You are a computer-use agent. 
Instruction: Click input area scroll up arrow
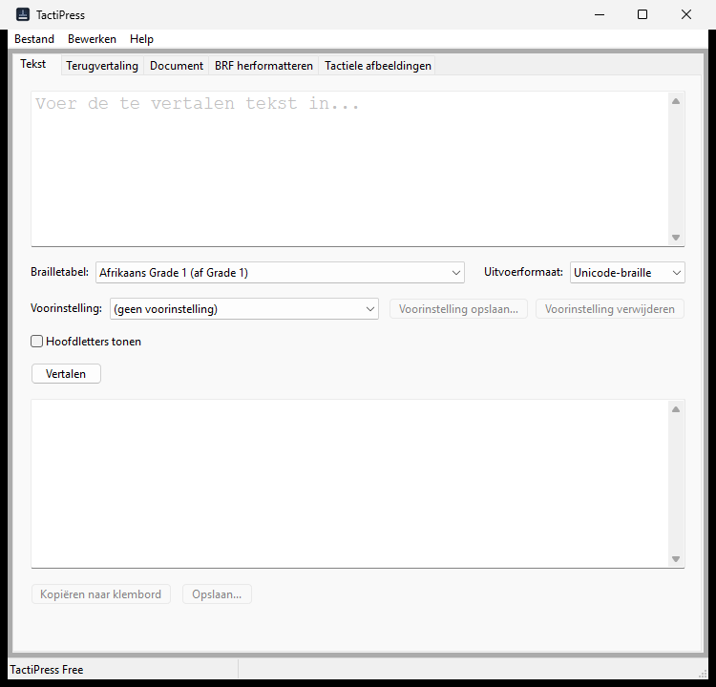click(x=676, y=101)
